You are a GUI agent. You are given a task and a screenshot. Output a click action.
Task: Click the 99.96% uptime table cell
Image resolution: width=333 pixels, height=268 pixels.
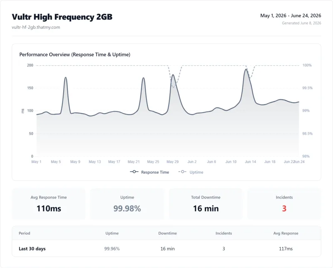[x=112, y=249]
